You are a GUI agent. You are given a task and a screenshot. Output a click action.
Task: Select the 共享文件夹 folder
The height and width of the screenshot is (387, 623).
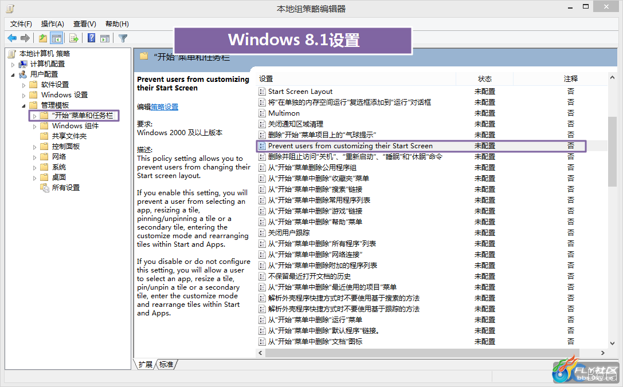tap(69, 136)
